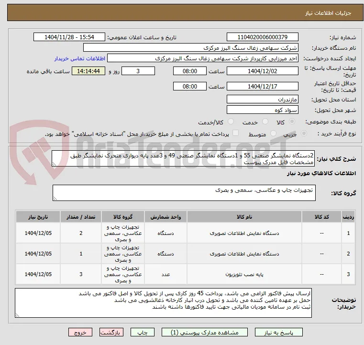Click unit دستگاه in row 2
The width and height of the screenshot is (364, 345).
click(x=165, y=254)
